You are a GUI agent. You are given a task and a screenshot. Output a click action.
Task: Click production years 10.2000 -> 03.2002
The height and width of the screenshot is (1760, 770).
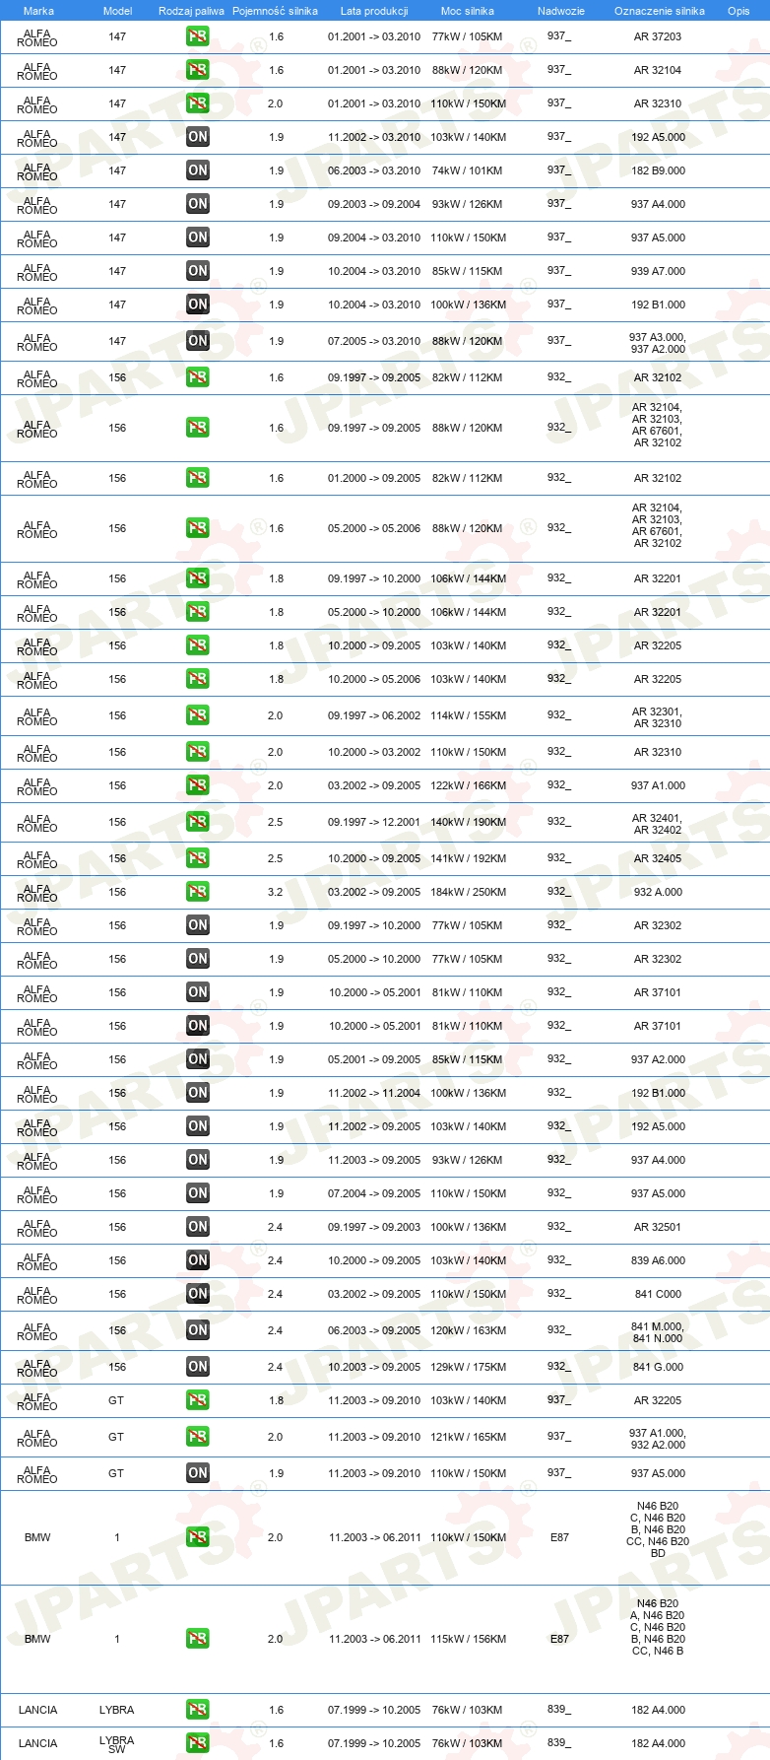pos(374,752)
